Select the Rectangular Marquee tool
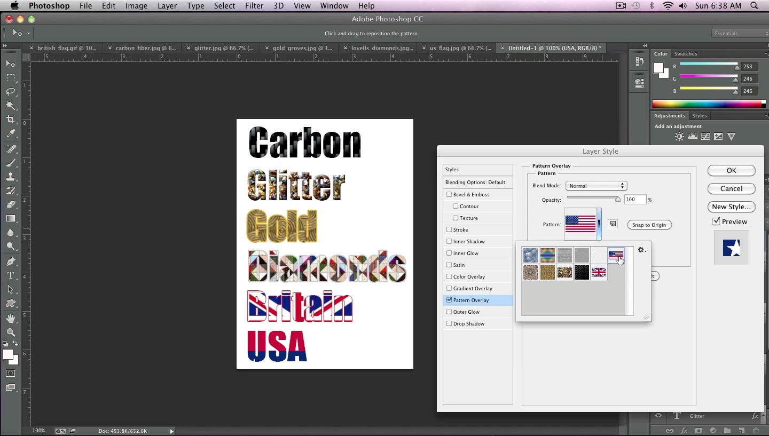 coord(11,78)
